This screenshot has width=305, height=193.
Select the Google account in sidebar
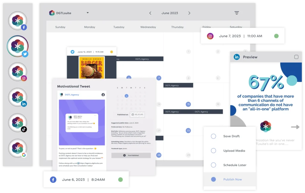pos(18,148)
